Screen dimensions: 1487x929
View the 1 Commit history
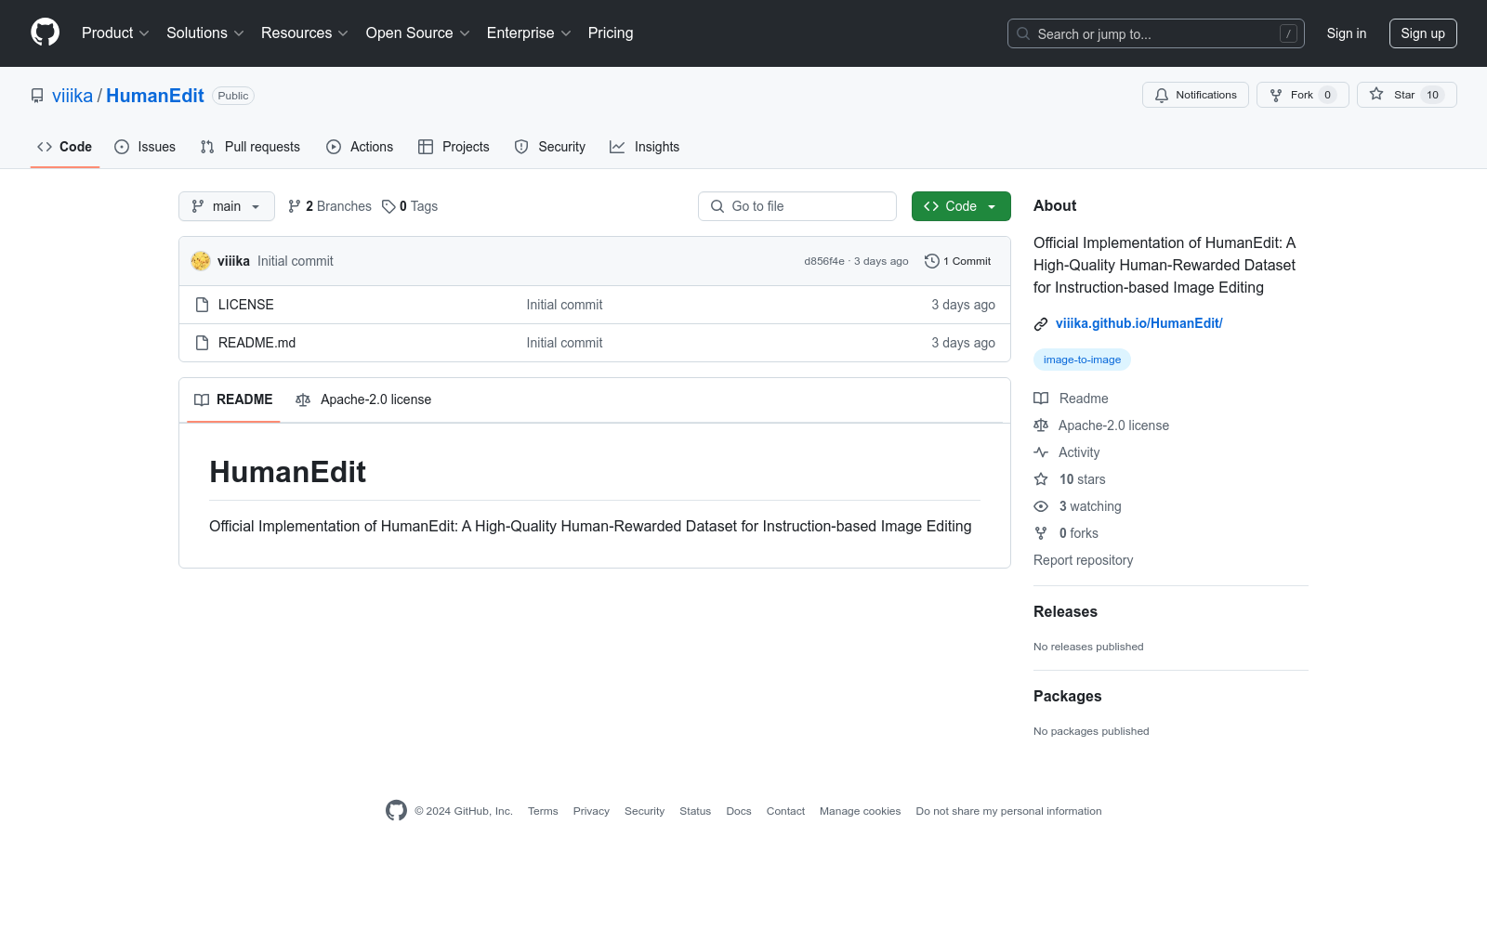tap(958, 261)
